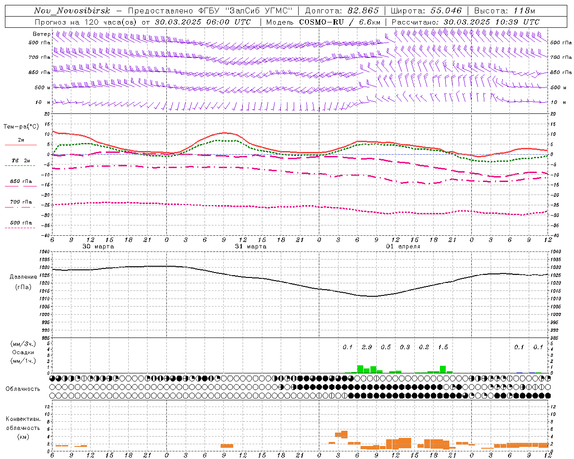This screenshot has width=574, height=459.
Task: Click the left 500 м wind level label
Action: tap(43, 87)
